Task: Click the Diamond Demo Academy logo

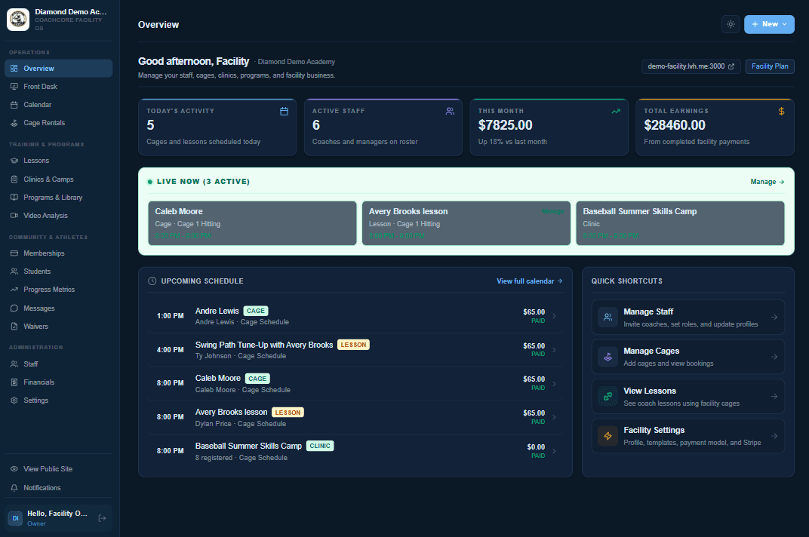Action: tap(18, 20)
